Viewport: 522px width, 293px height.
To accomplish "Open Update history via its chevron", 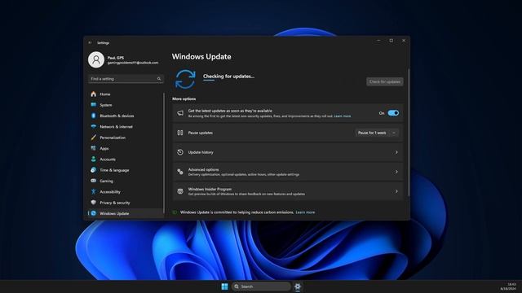I will coord(396,152).
